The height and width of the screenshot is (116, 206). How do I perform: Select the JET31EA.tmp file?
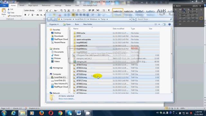(81, 77)
